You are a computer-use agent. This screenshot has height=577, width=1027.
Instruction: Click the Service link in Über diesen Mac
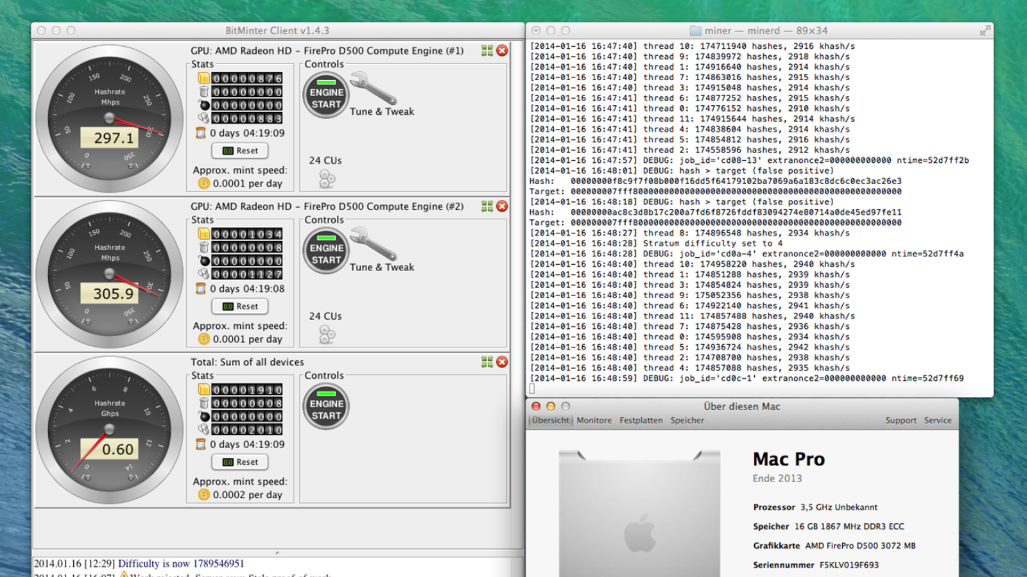coord(938,421)
